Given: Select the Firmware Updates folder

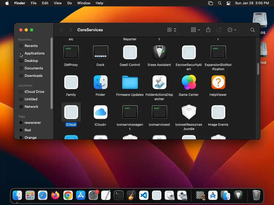Looking at the screenshot, I should (x=130, y=82).
